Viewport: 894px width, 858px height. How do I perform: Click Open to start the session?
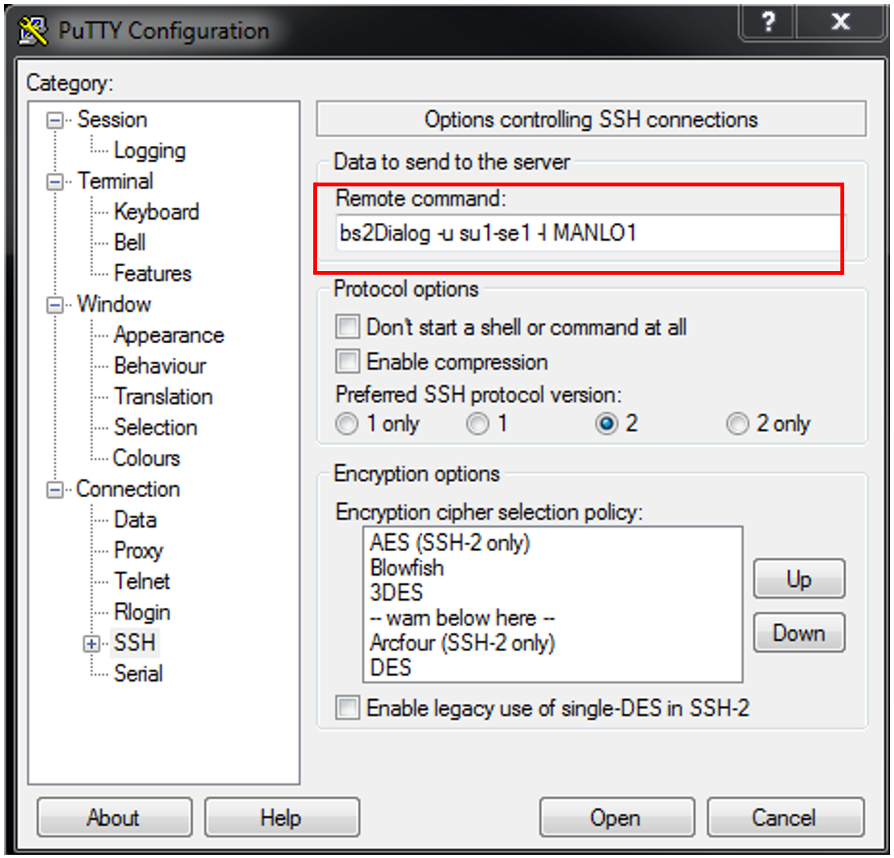(x=616, y=818)
